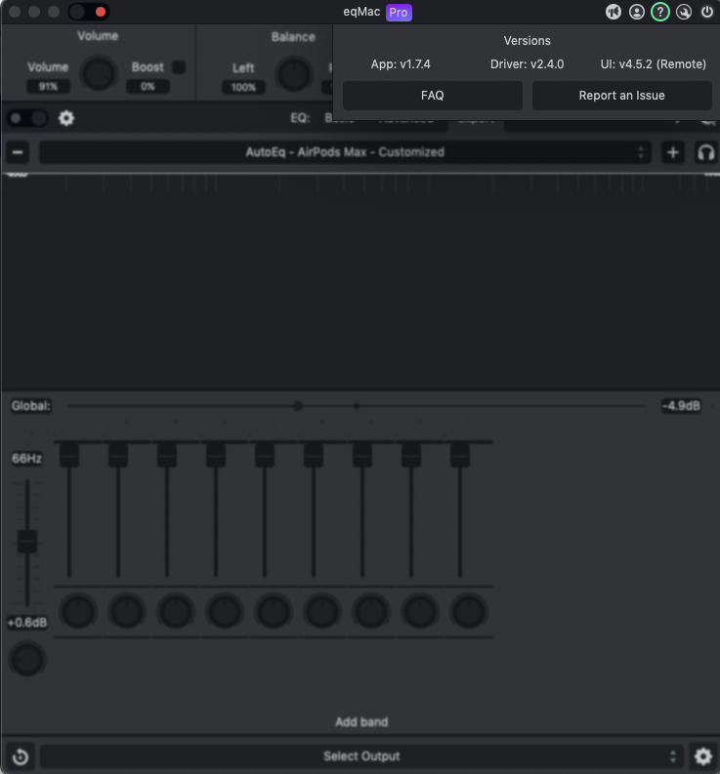Click the Volume 91% value field

(x=48, y=87)
